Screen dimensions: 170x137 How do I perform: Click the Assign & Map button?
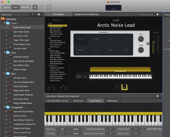[x=146, y=15]
